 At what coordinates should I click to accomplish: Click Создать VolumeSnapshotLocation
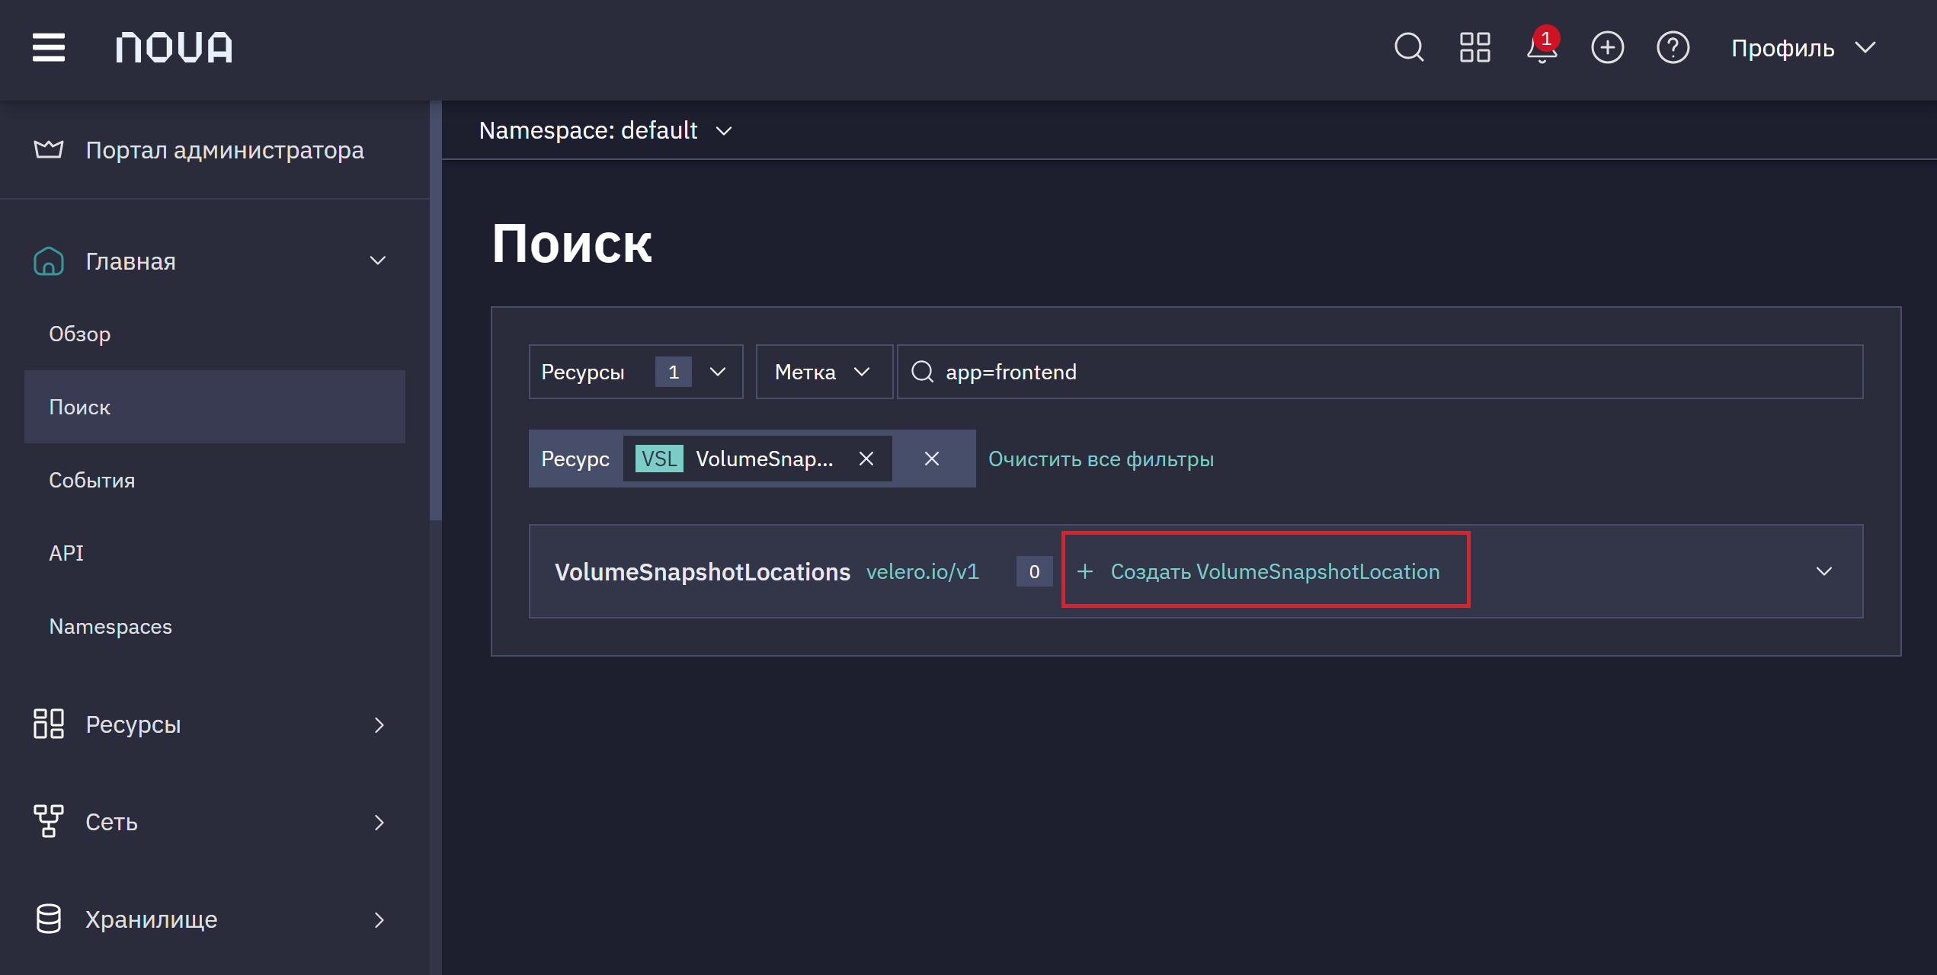pyautogui.click(x=1258, y=571)
